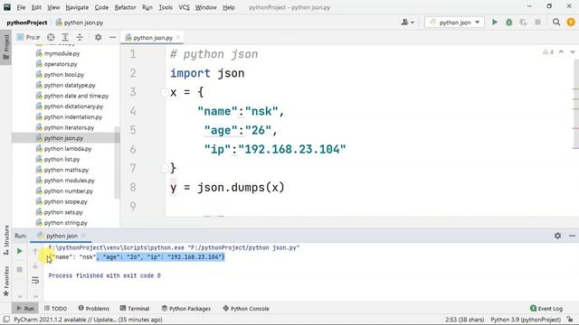This screenshot has height=325, width=579.
Task: Click python json.py breadcrumb in navigation bar
Action: click(80, 23)
